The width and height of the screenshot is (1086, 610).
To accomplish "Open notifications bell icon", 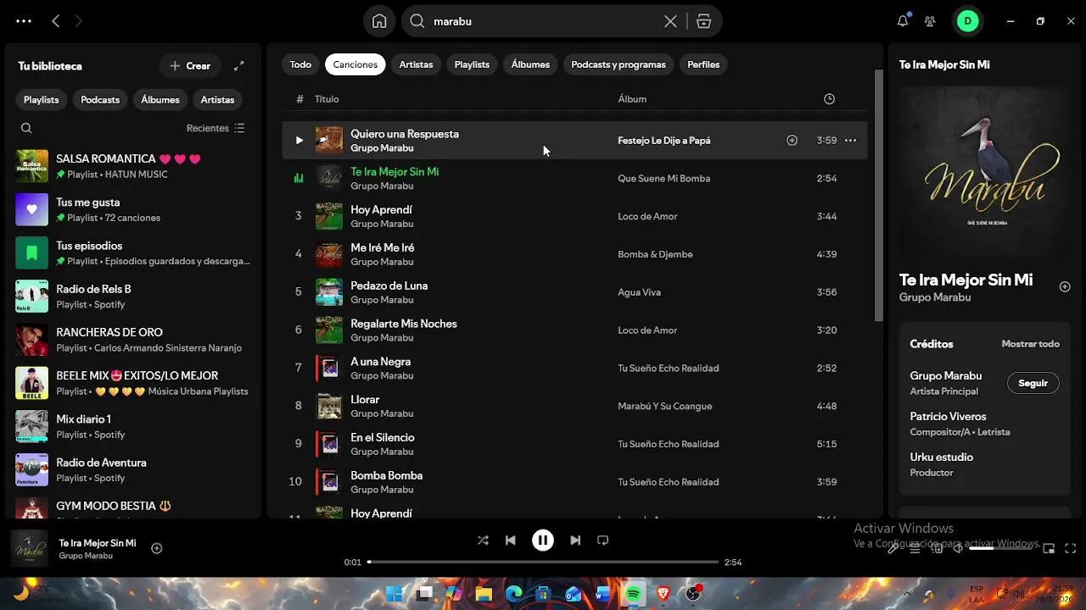I will [x=903, y=21].
